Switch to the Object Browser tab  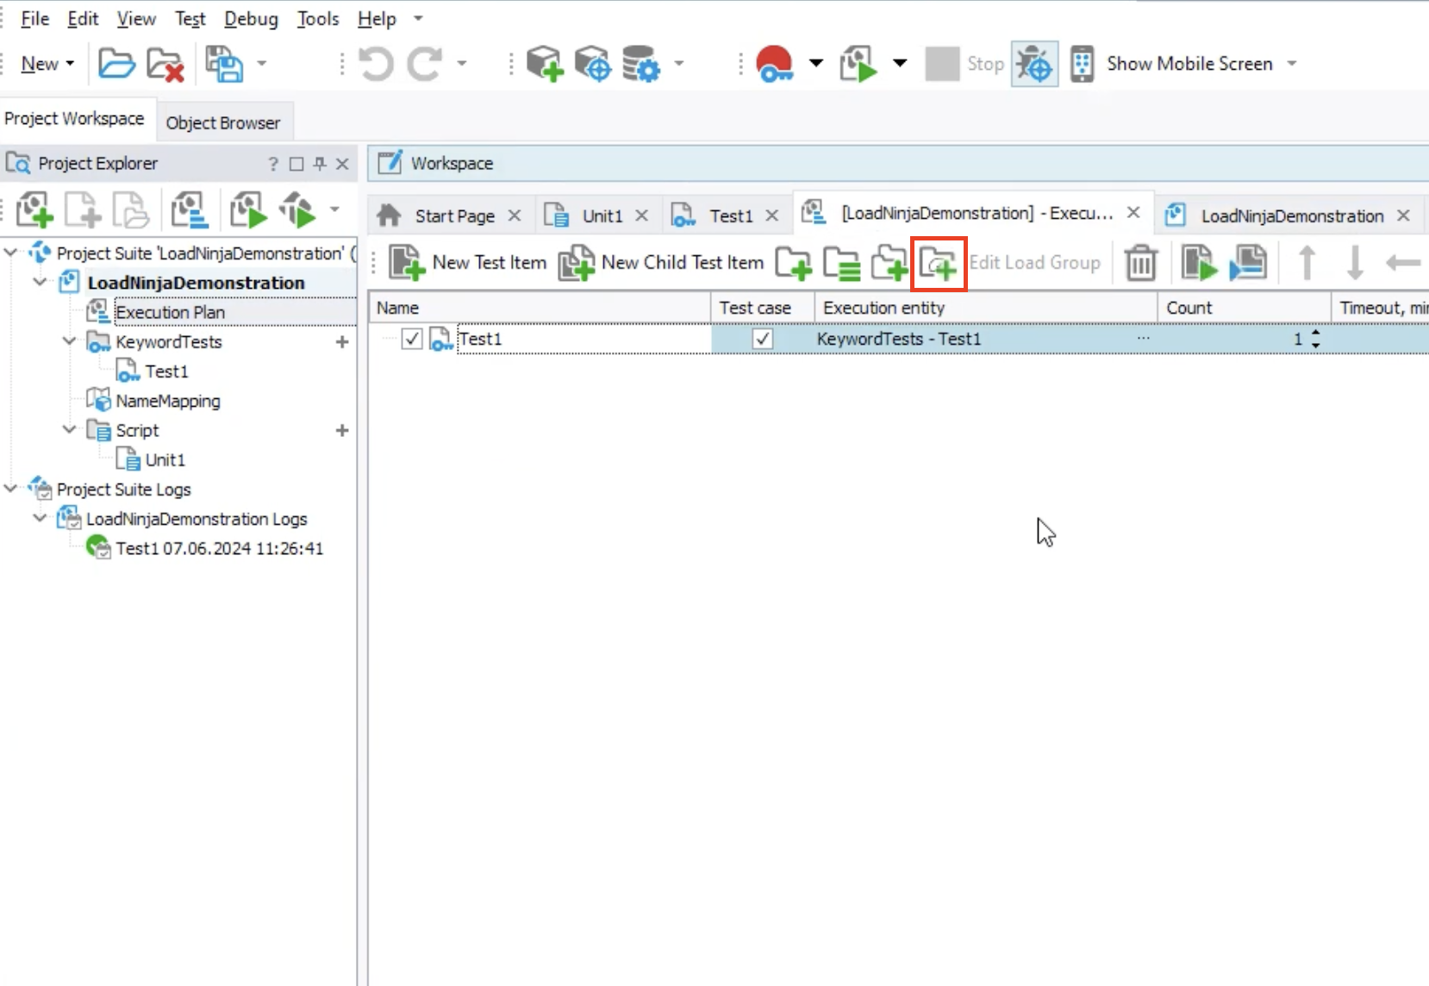[x=223, y=122]
